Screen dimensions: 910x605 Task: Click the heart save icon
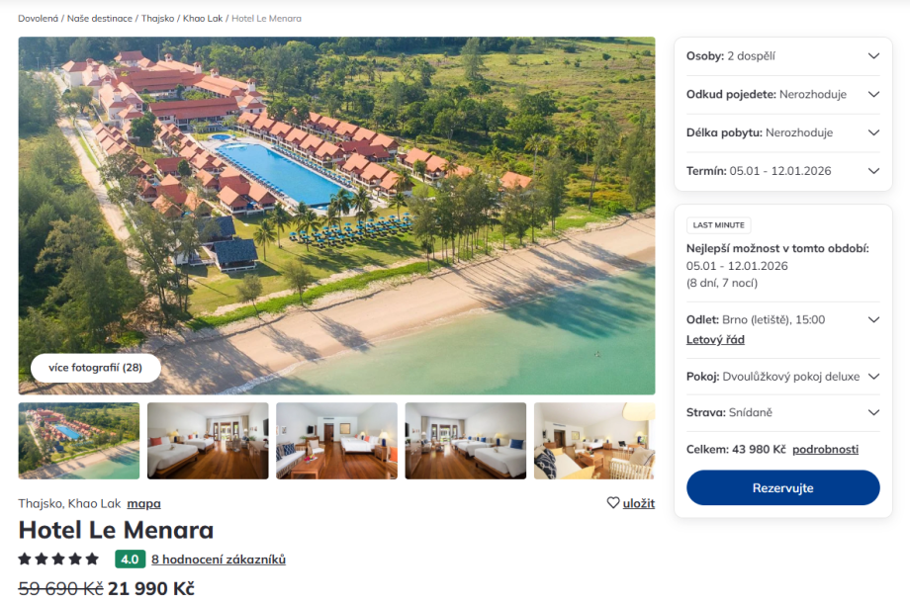pos(613,502)
